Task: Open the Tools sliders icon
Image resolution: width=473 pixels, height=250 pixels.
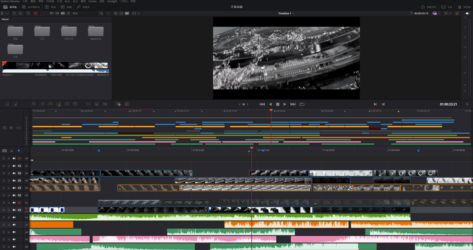Action: pyautogui.click(x=127, y=104)
